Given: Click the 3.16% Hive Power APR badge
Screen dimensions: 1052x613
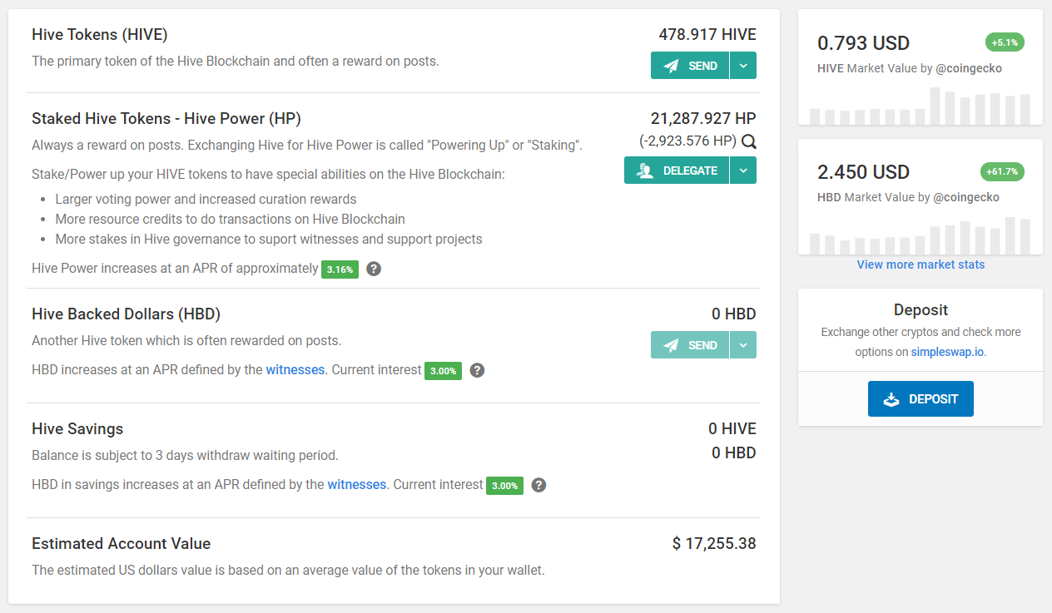Looking at the screenshot, I should (340, 269).
